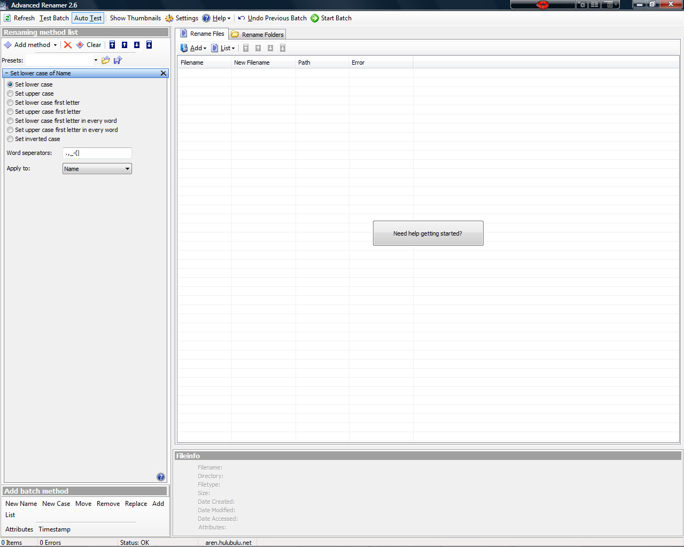The height and width of the screenshot is (547, 684).
Task: Add a Timestamp batch method
Action: [55, 529]
